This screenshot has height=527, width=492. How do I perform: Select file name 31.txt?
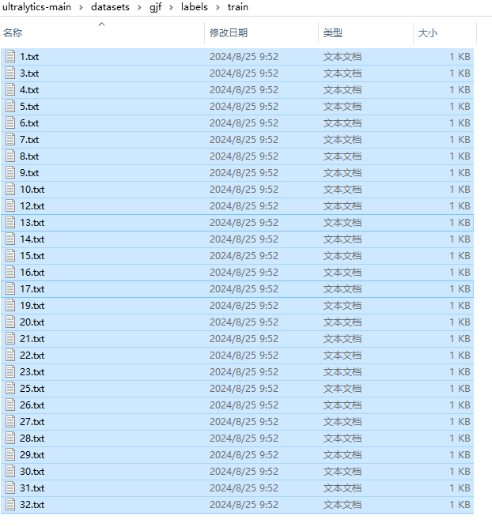32,488
